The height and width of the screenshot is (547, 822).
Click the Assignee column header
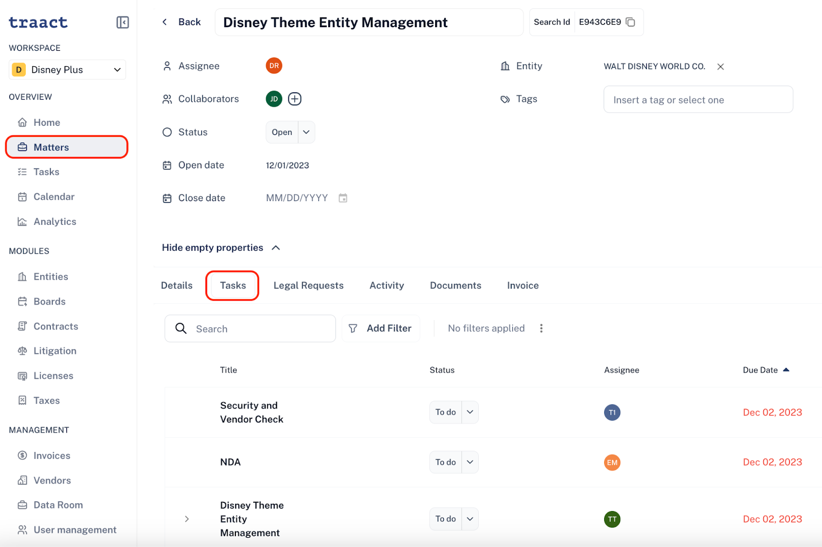(x=622, y=370)
